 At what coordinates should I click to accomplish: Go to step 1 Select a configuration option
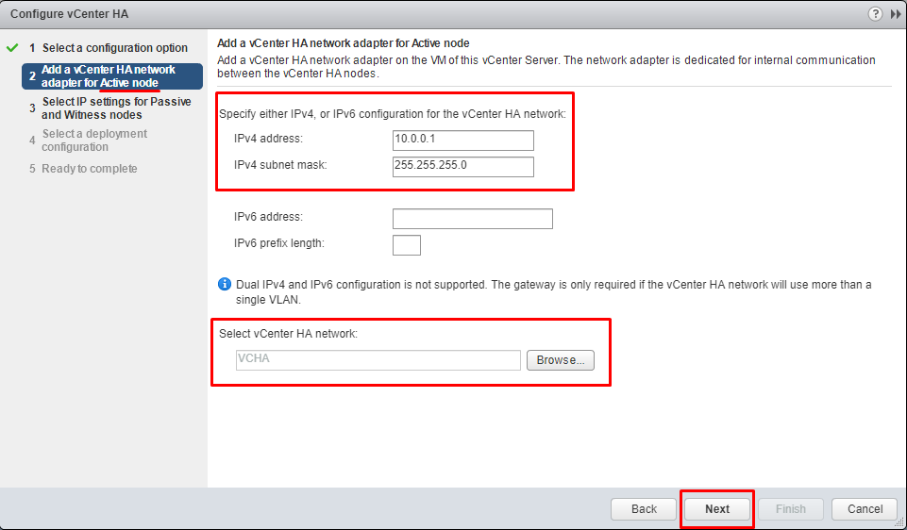pyautogui.click(x=114, y=48)
